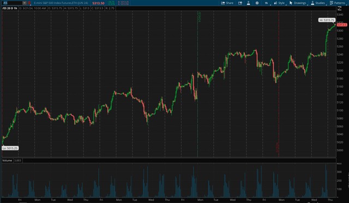The height and width of the screenshot is (203, 349).
Task: Open the Studies menu
Action: click(x=318, y=3)
